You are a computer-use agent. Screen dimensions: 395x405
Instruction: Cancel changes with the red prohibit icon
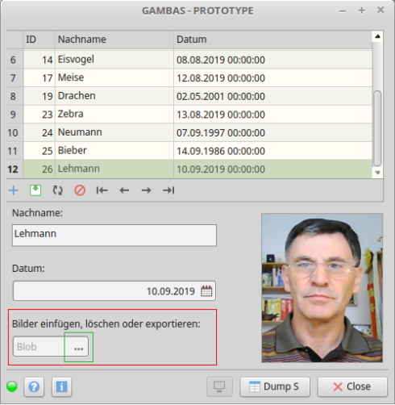click(80, 190)
